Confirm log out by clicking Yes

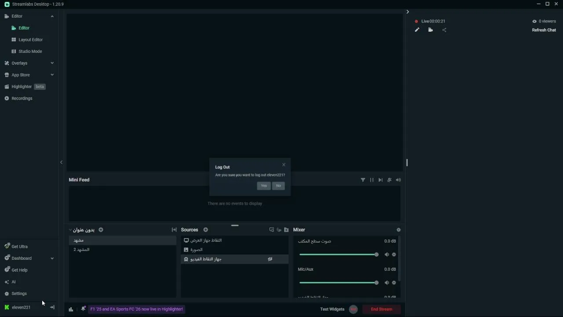[x=263, y=186]
